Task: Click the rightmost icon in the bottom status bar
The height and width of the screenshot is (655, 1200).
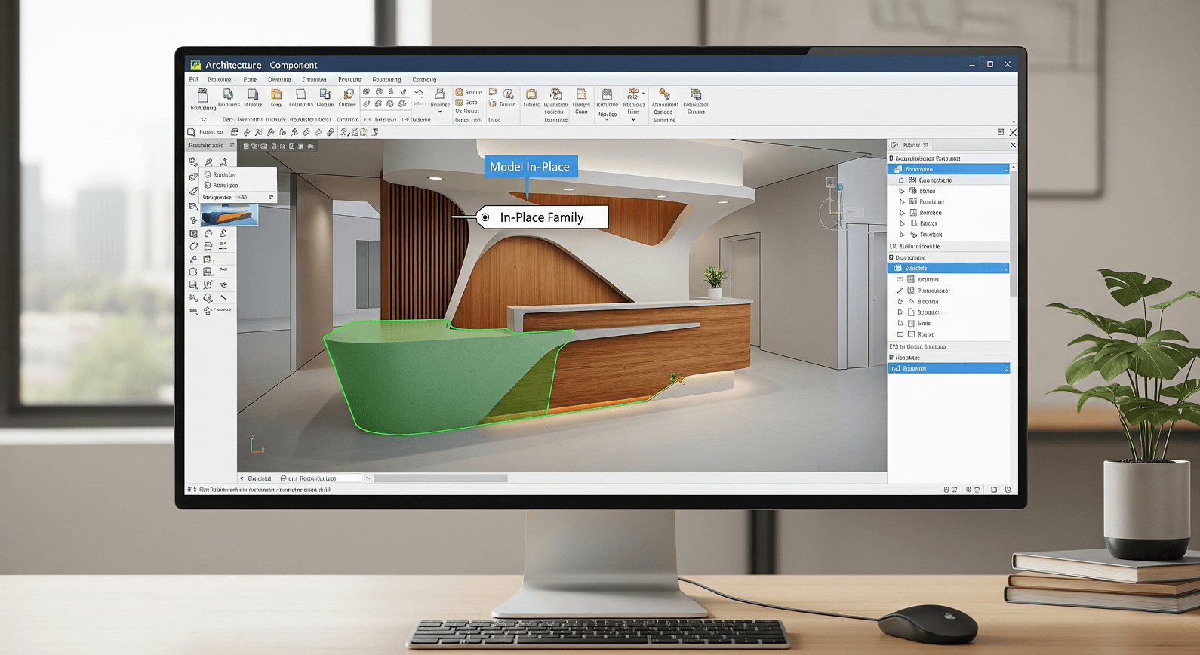Action: tap(1008, 490)
